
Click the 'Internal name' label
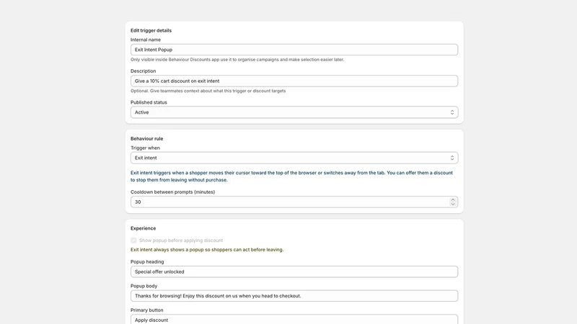click(x=146, y=40)
